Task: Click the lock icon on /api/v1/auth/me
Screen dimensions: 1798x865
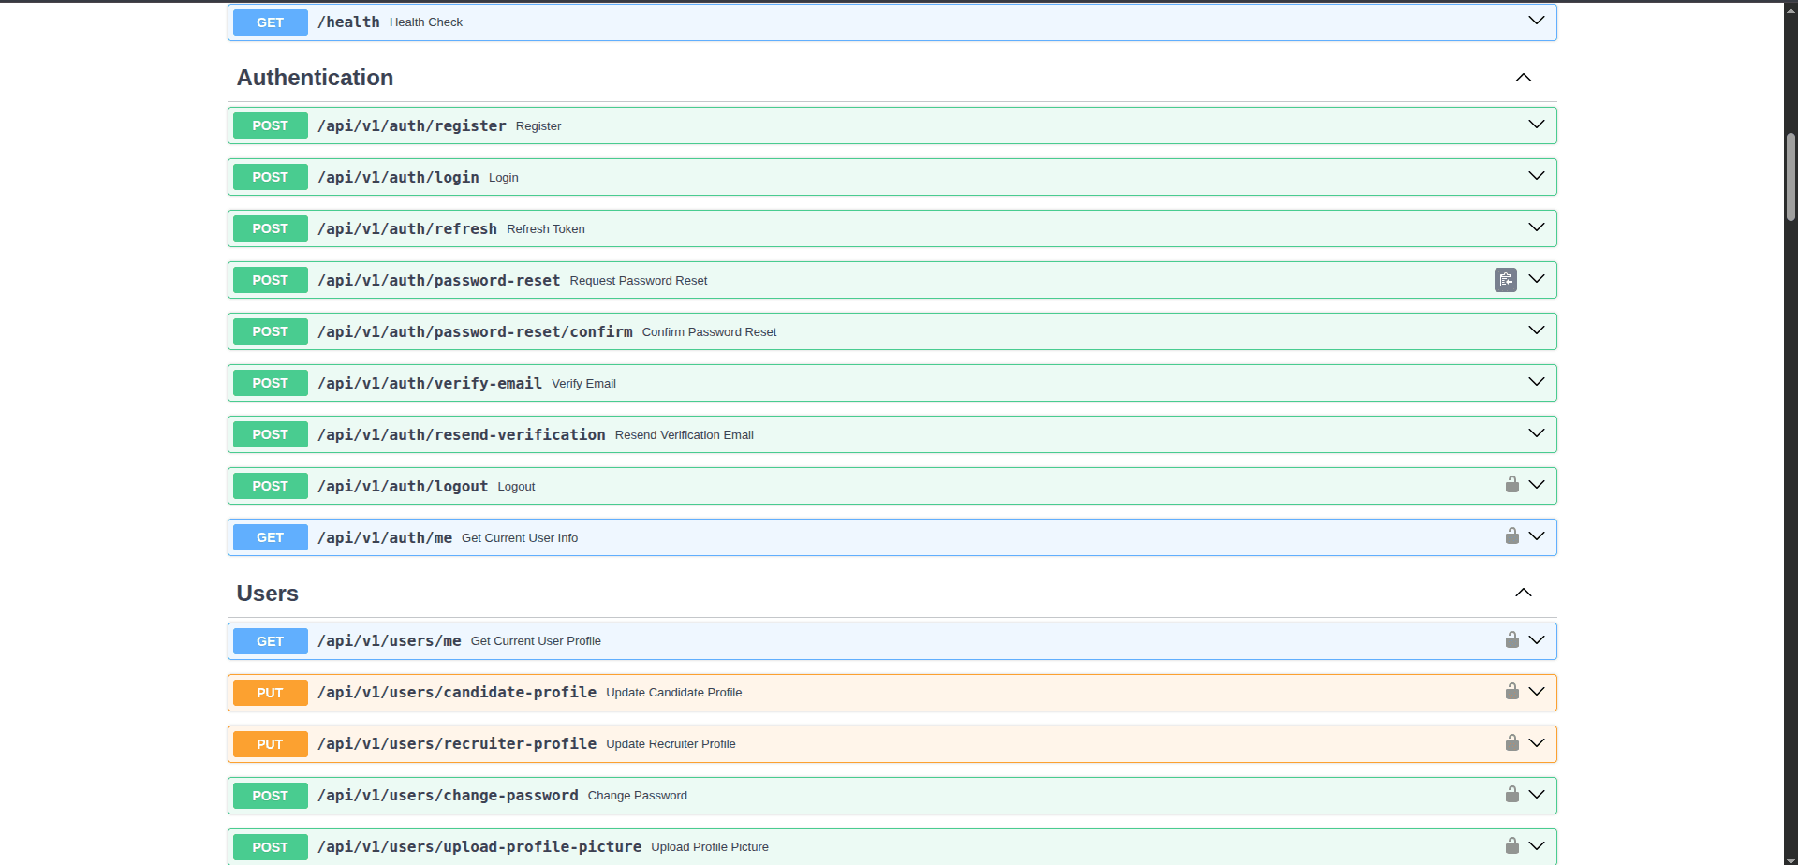Action: click(1511, 536)
